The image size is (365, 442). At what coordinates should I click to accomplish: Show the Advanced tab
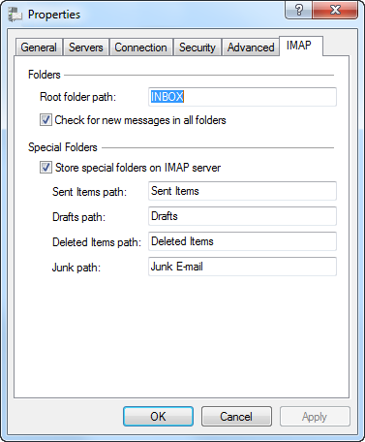click(251, 47)
